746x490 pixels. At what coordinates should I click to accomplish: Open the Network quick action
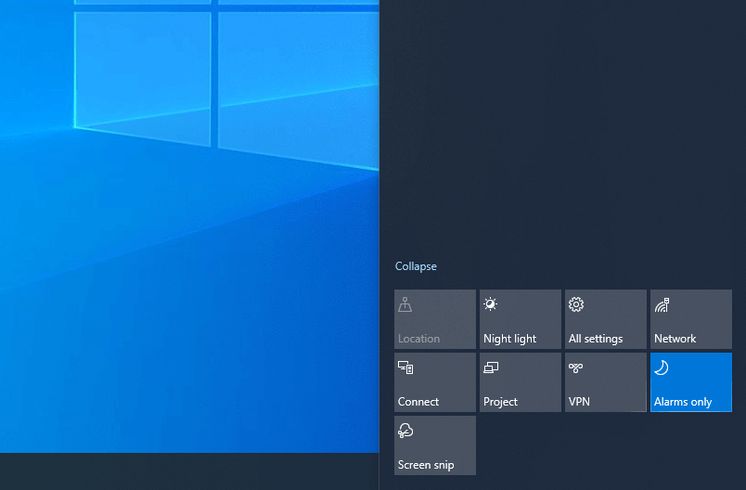click(691, 319)
